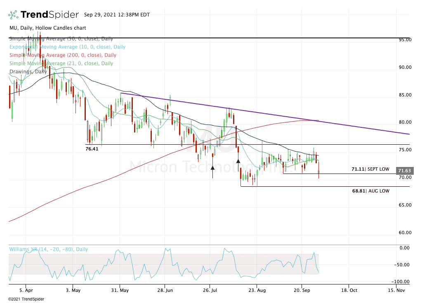Click the 95.00 price axis label
The image size is (422, 303).
click(x=405, y=40)
